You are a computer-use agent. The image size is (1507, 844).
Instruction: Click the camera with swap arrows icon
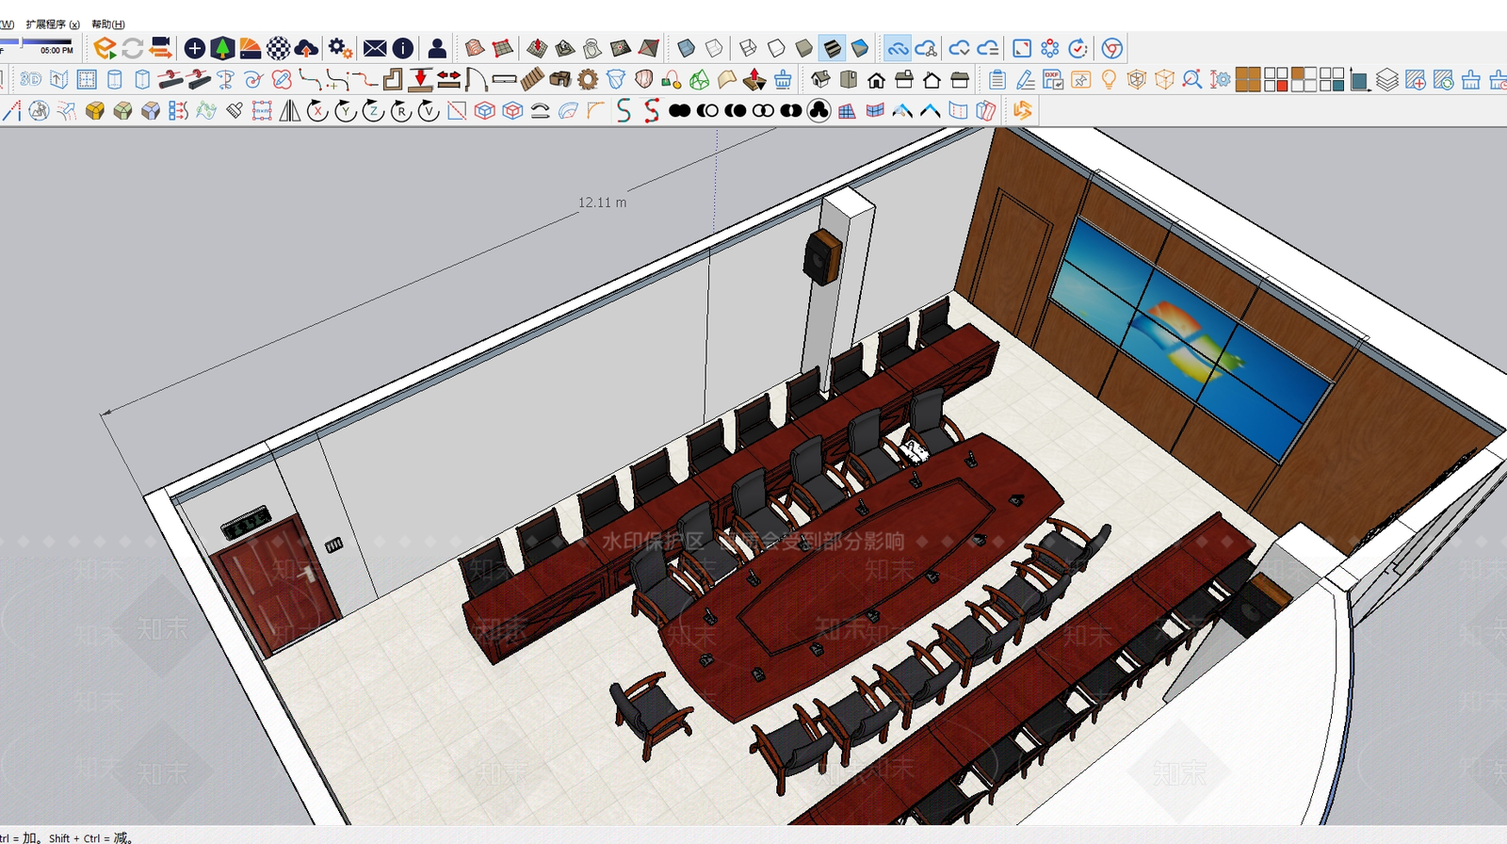tap(161, 48)
